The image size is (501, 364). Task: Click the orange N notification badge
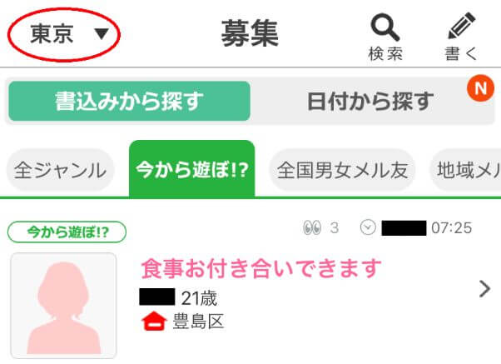480,88
